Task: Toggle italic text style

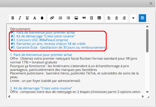Action: 20,18
